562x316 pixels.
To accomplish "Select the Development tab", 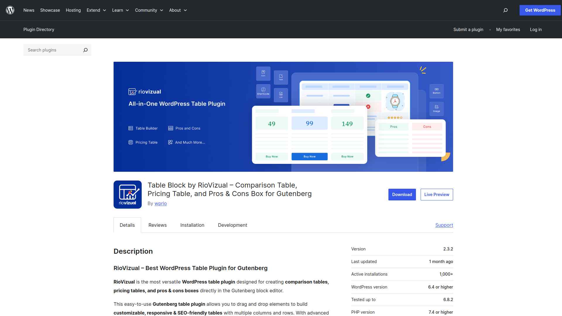I will coord(232,225).
